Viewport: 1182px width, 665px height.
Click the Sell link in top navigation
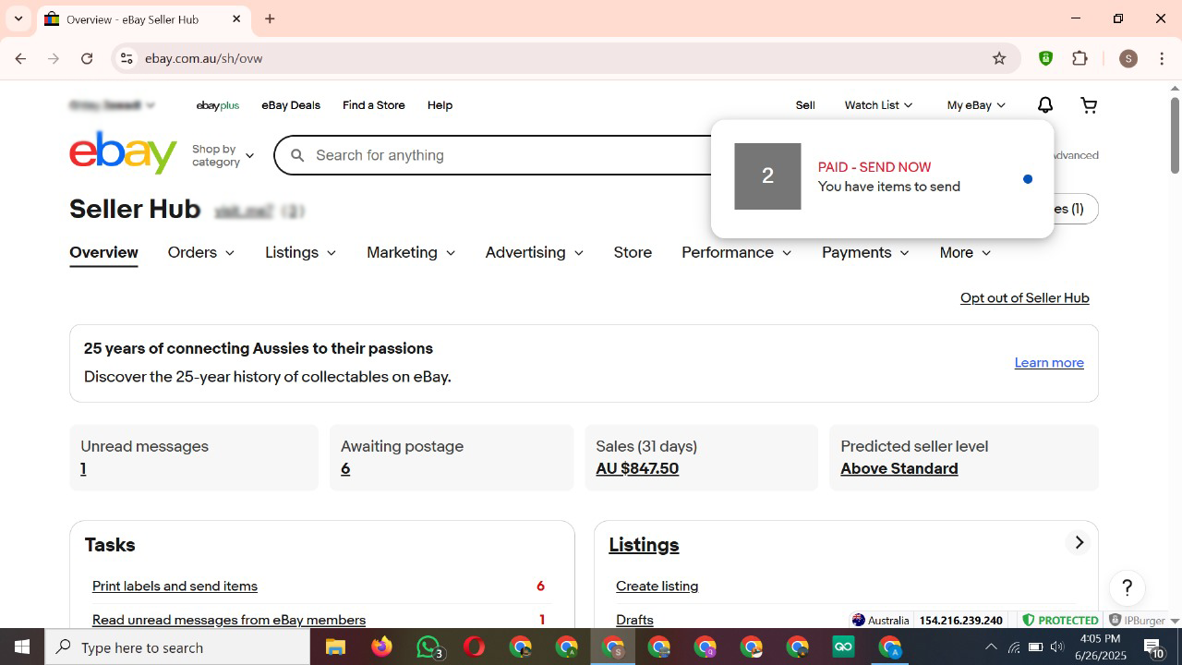[x=805, y=105]
